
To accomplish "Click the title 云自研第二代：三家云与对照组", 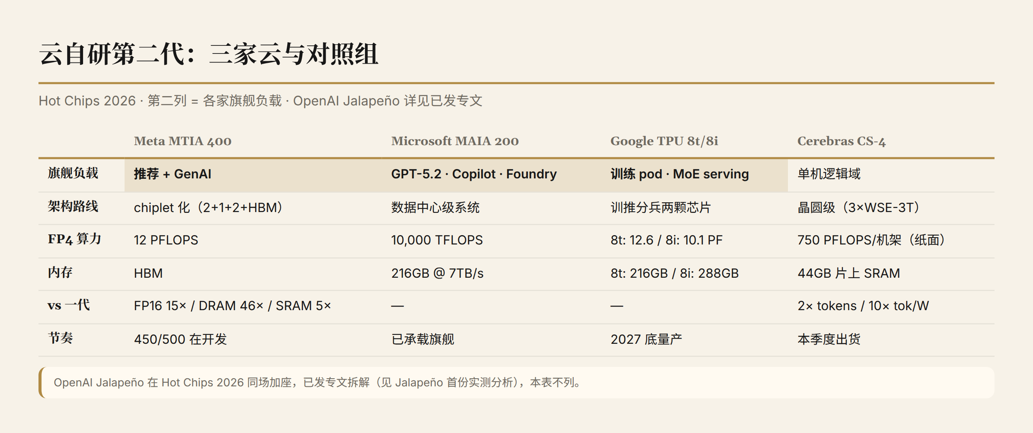I will pos(209,54).
